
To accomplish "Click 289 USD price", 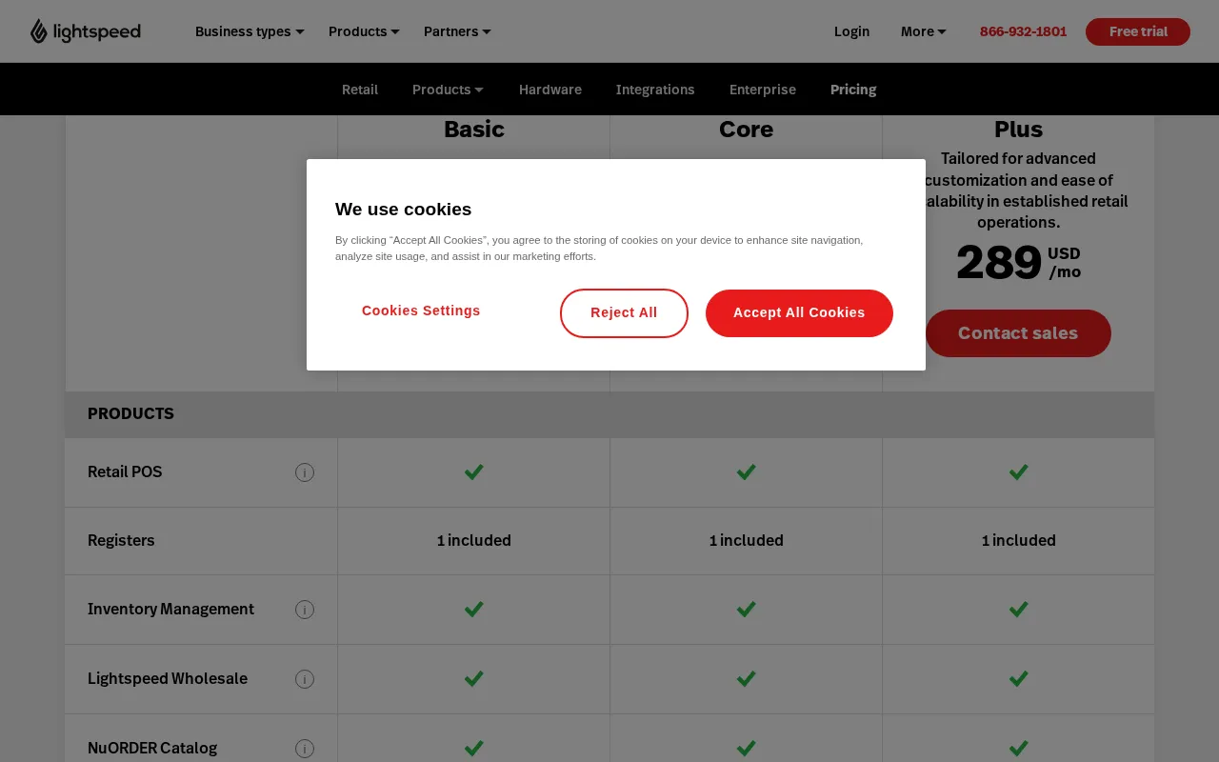I will (x=1018, y=263).
